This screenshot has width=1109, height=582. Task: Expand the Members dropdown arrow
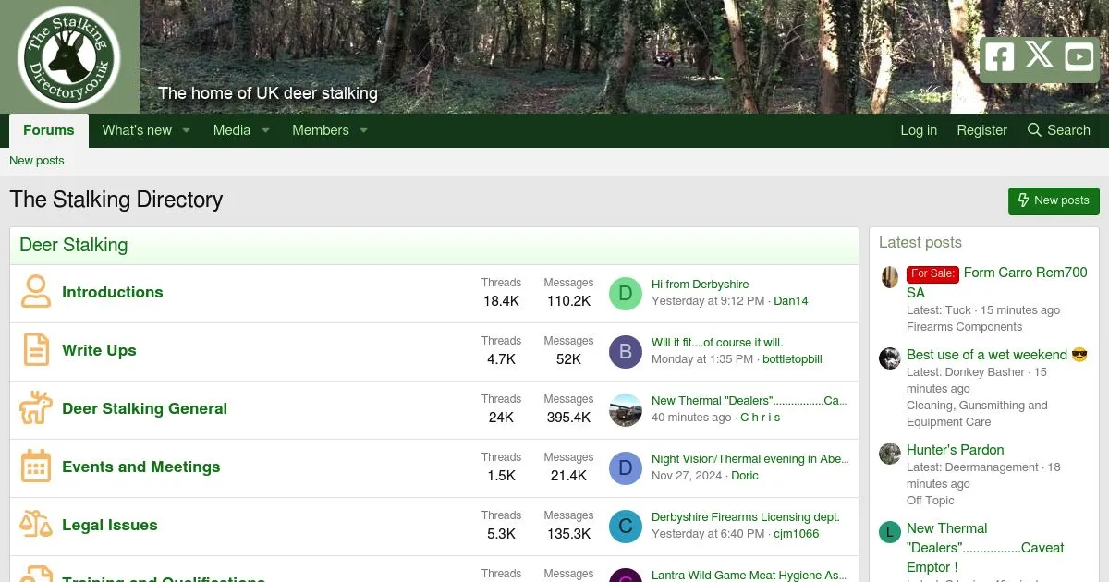tap(363, 131)
